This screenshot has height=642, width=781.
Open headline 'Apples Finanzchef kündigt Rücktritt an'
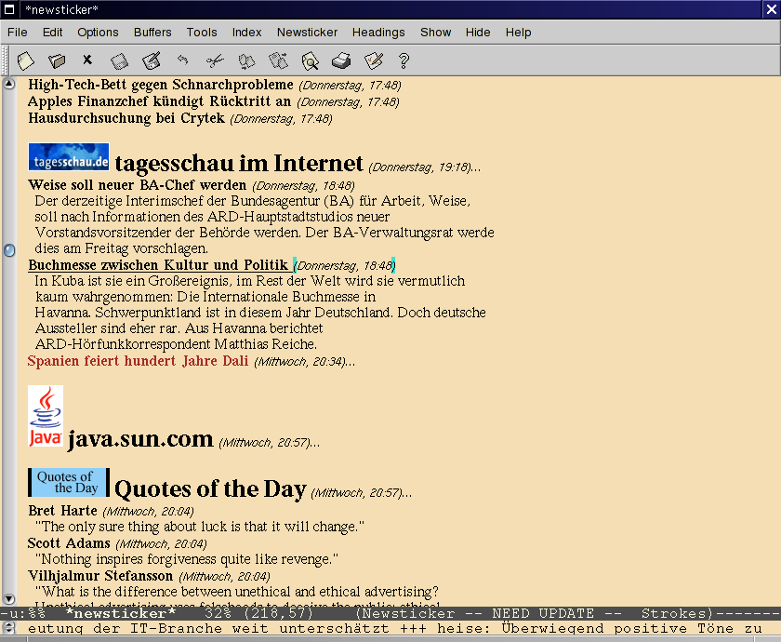159,101
